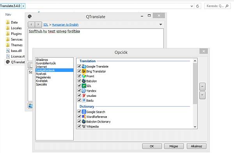Uncheck the Wikipedia checkbox

79,126
